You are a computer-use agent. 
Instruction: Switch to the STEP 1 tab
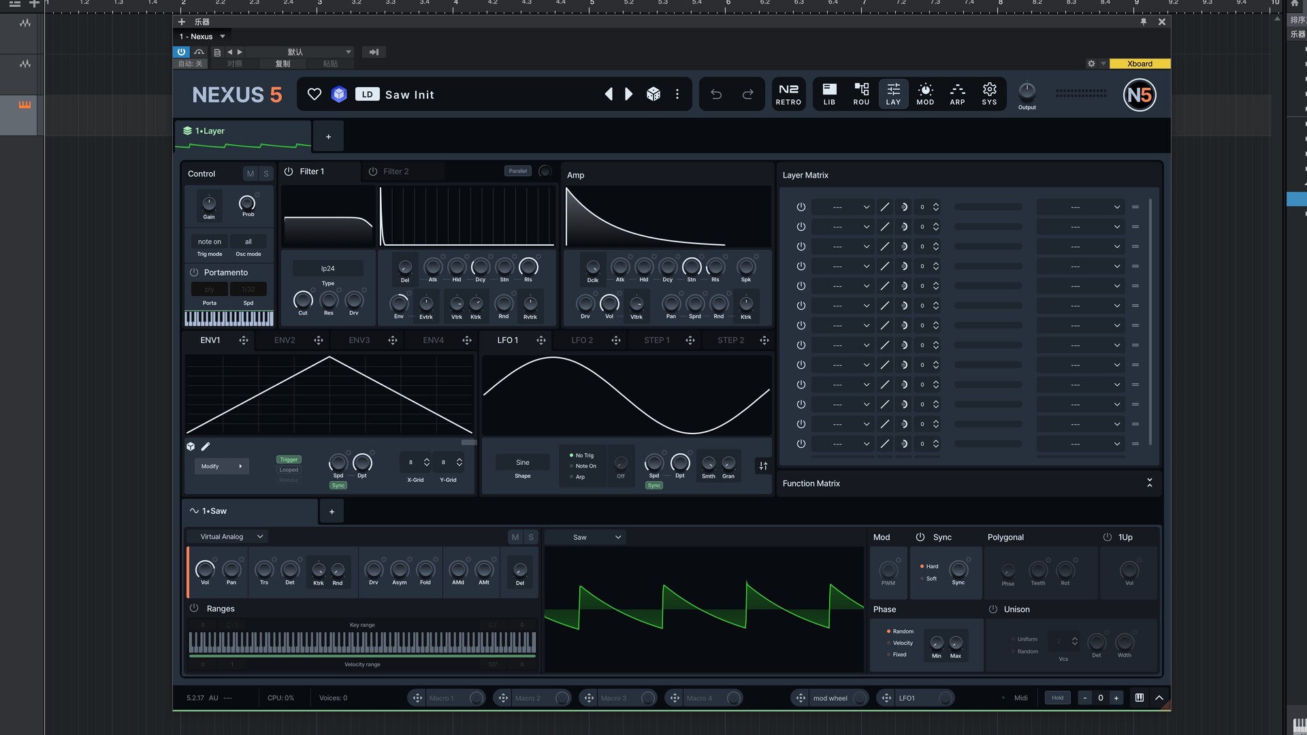click(657, 340)
